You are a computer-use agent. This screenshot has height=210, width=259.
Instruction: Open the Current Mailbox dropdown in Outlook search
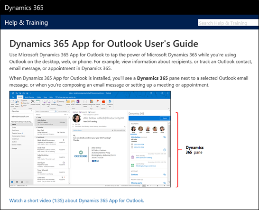pyautogui.click(x=64, y=111)
